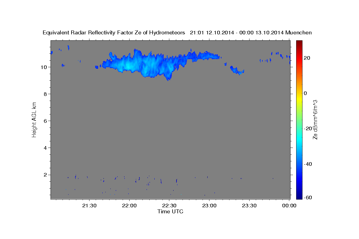Click the '00:00' time tick label

[289, 206]
